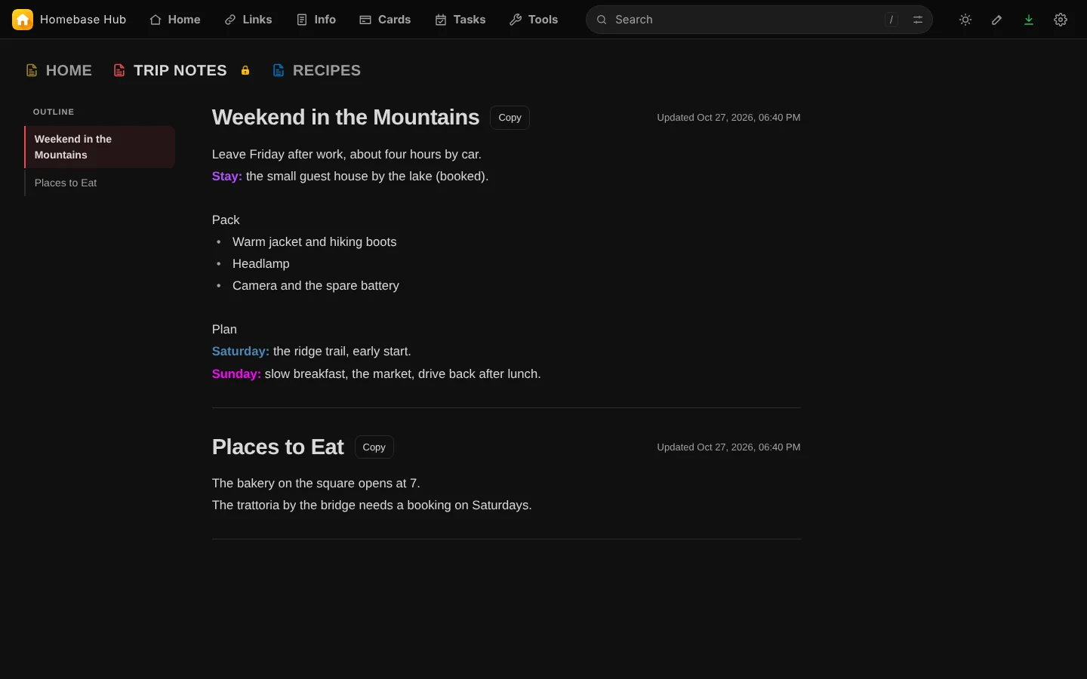The width and height of the screenshot is (1087, 679).
Task: Focus the Search input field
Action: pos(759,20)
